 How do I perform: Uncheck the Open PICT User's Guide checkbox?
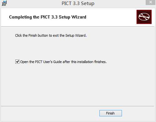(x=17, y=62)
